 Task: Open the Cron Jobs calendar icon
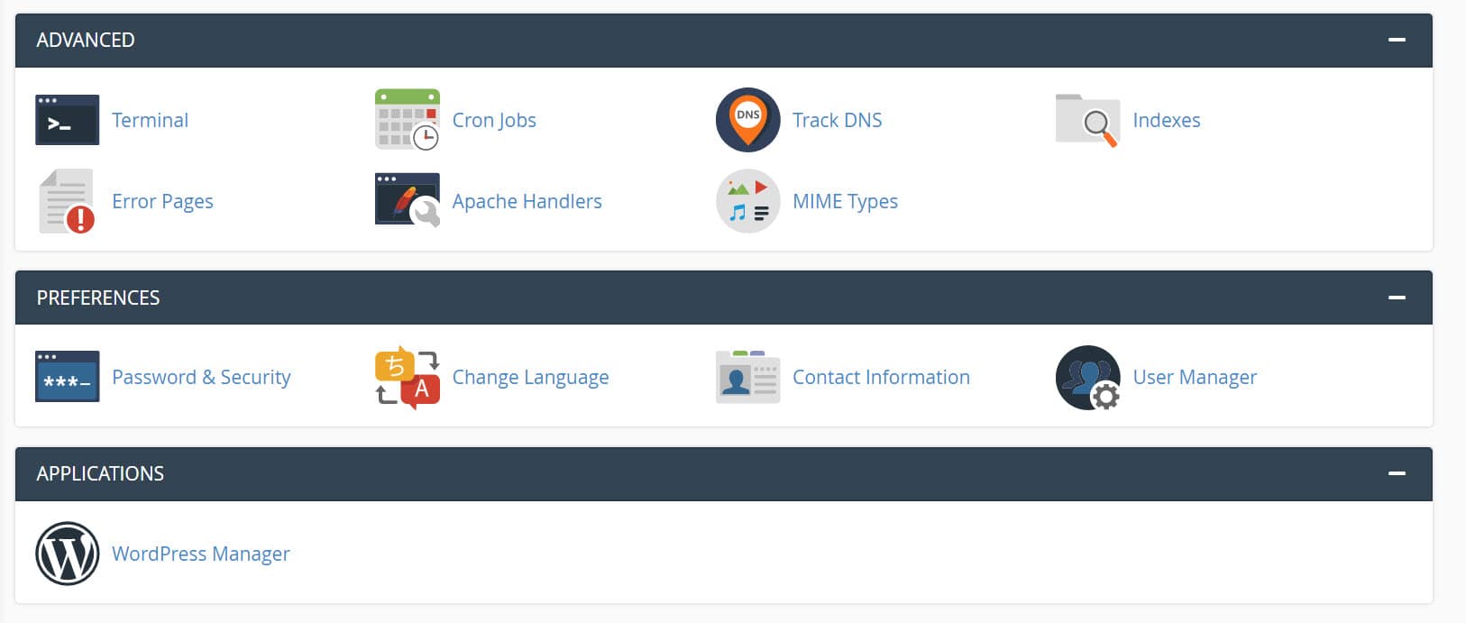[407, 120]
